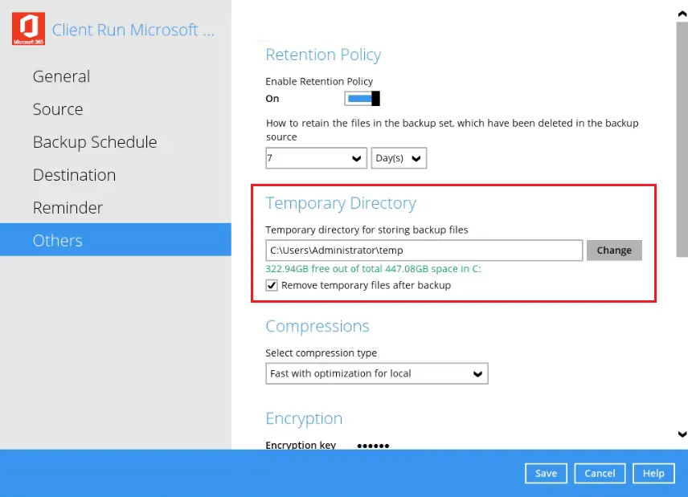The width and height of the screenshot is (688, 497).
Task: Click the Save button
Action: coord(546,473)
